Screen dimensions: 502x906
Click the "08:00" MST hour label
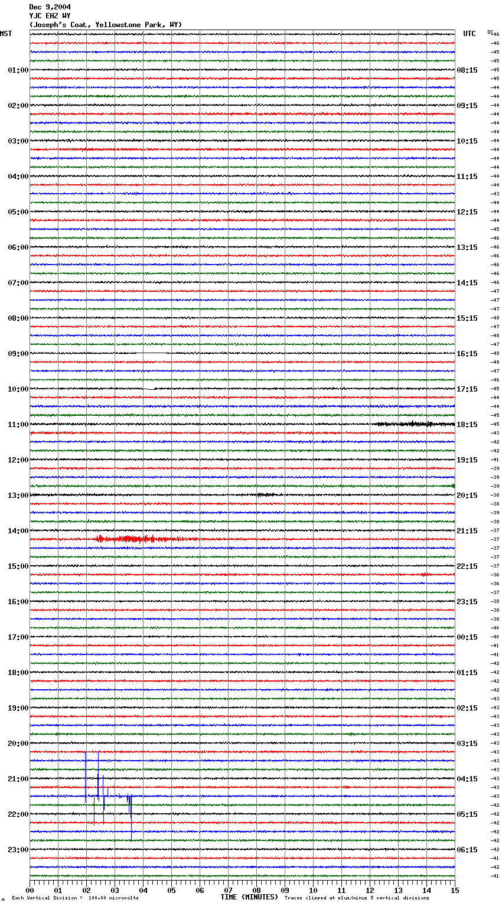(18, 318)
